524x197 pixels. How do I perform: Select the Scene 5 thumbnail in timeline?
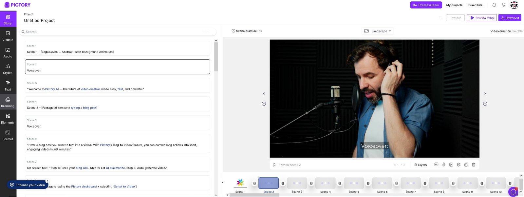[354, 183]
